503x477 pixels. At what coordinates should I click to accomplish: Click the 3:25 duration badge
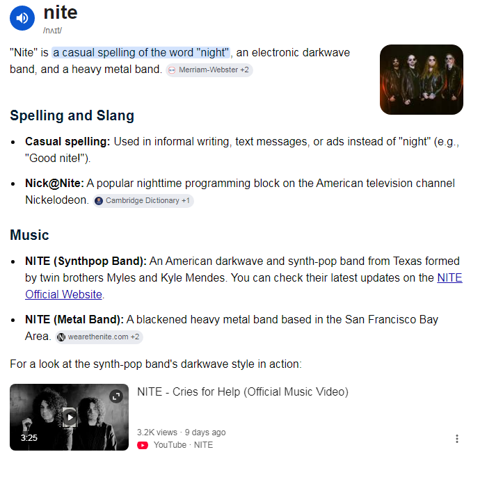click(29, 437)
